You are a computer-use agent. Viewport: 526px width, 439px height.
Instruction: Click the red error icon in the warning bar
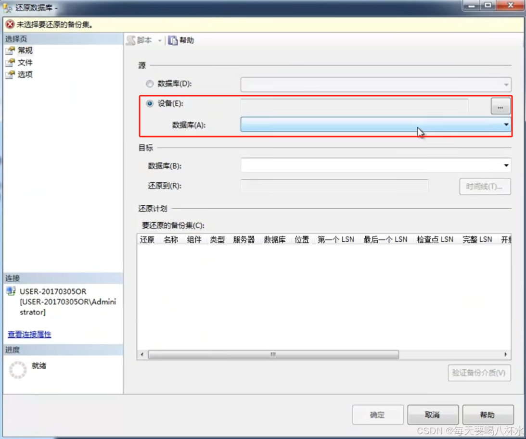coord(10,24)
